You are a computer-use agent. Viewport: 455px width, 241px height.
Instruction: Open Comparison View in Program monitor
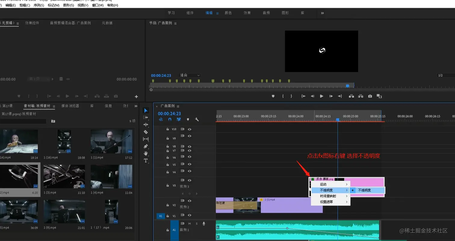point(379,96)
